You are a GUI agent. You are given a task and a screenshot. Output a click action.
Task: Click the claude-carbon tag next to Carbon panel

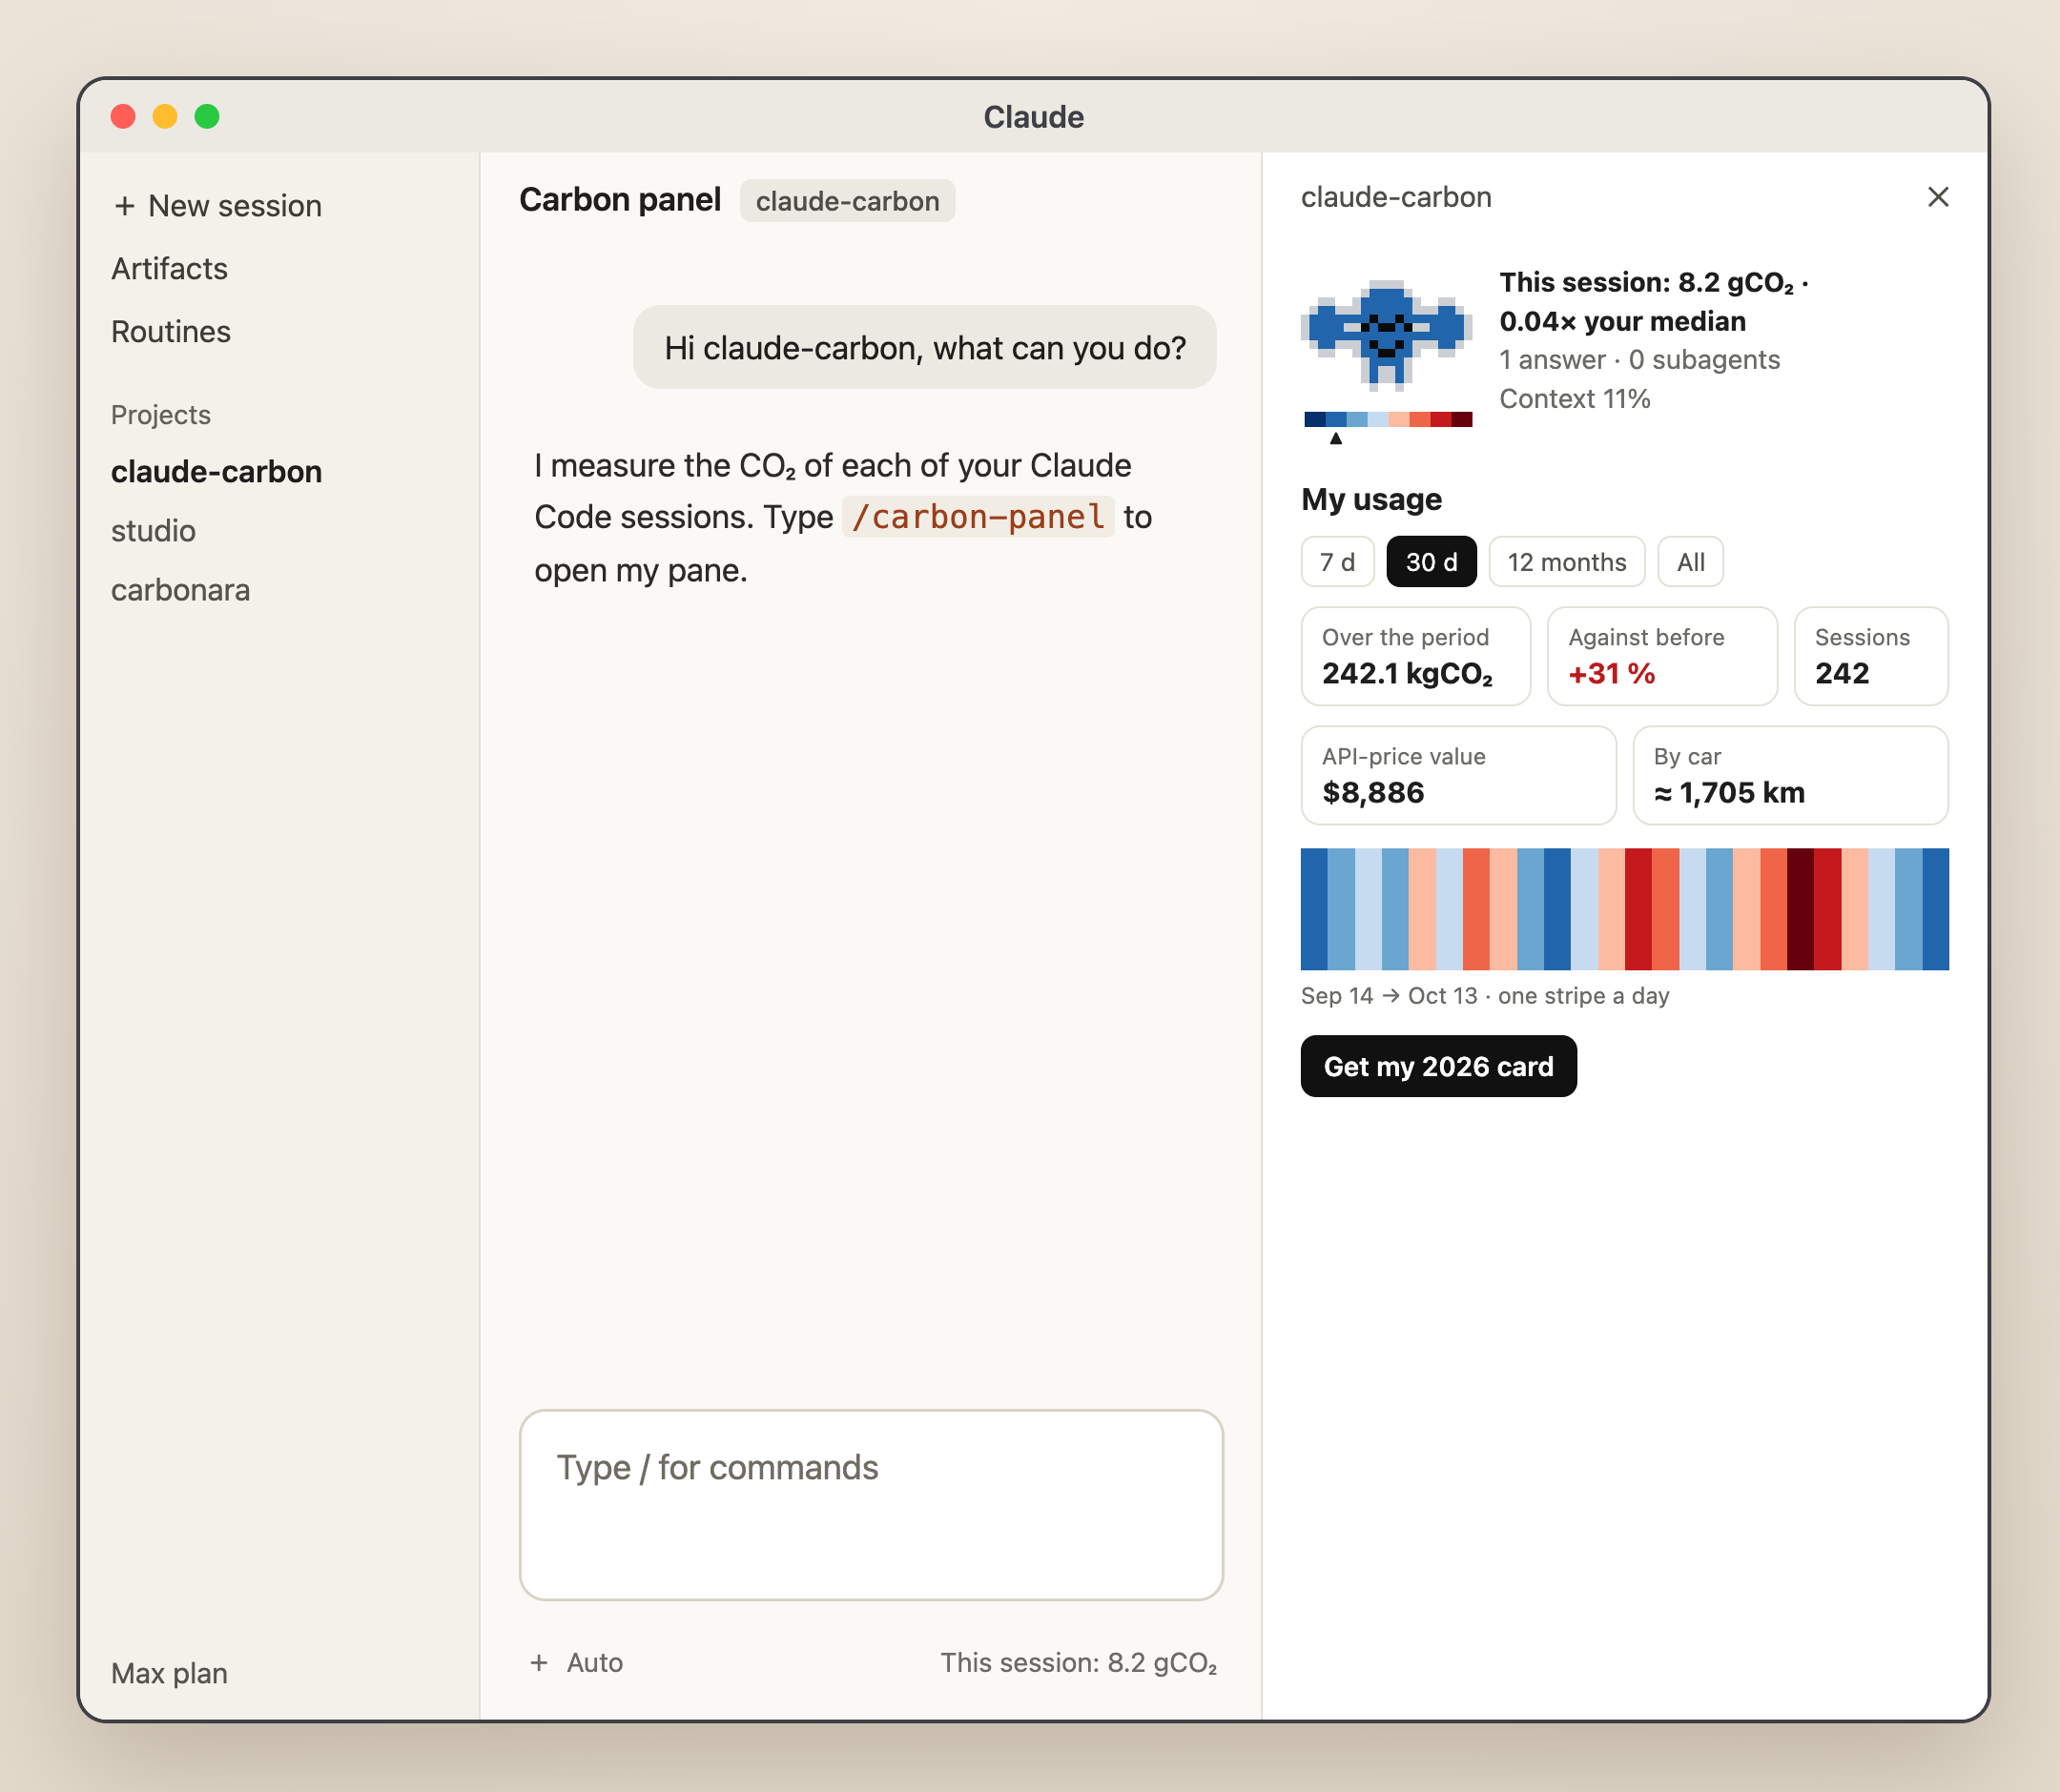tap(846, 201)
